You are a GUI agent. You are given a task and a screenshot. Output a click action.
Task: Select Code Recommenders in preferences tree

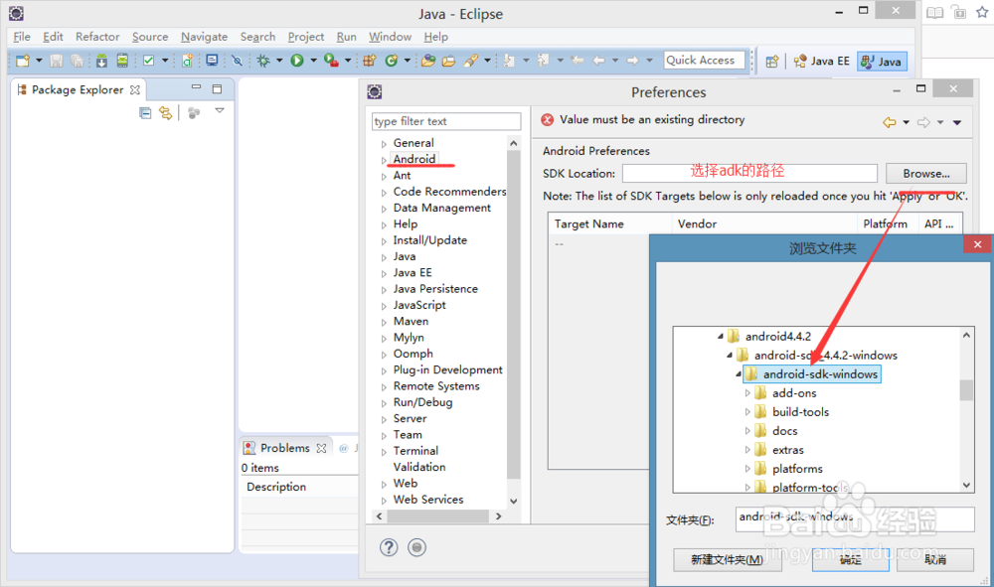(449, 192)
